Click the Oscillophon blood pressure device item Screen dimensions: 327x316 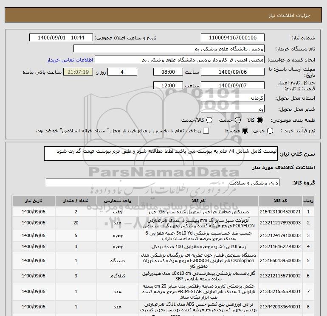(x=199, y=260)
